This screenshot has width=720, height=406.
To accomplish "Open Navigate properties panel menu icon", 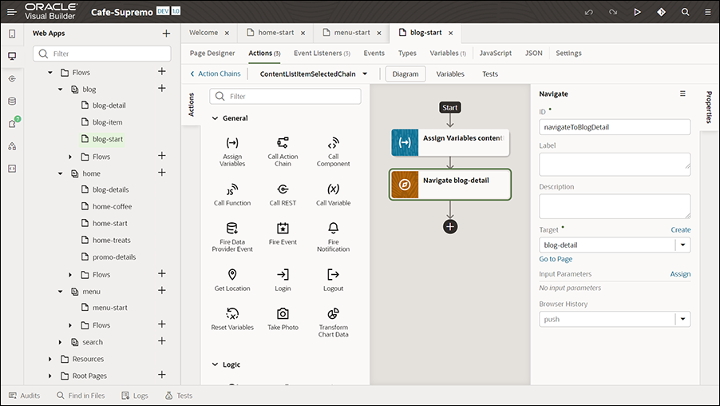I will pyautogui.click(x=682, y=94).
